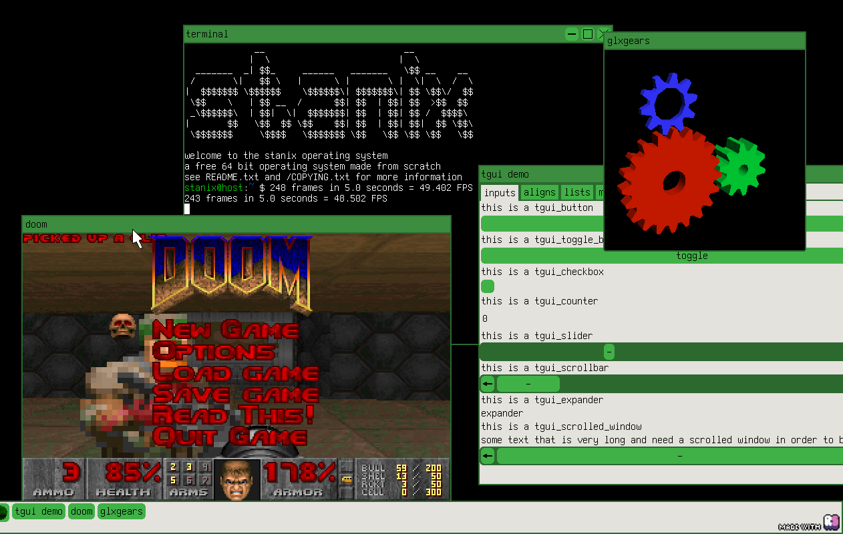The width and height of the screenshot is (843, 534).
Task: Click the 'this is a tgui_expander' label
Action: click(542, 400)
